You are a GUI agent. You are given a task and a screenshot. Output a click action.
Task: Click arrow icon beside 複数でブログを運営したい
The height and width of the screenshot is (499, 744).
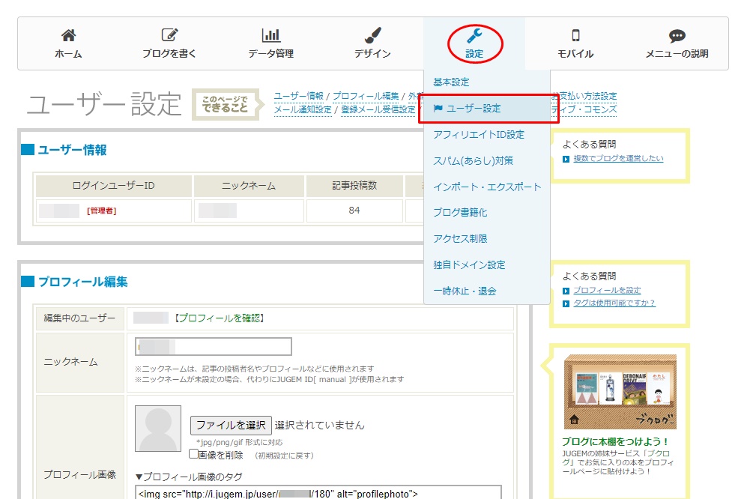click(x=566, y=159)
